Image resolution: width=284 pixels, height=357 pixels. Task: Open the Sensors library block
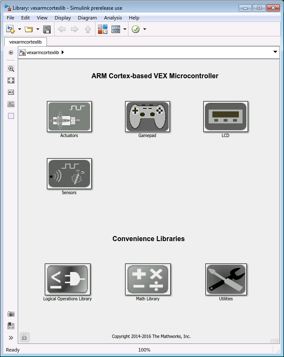point(69,173)
